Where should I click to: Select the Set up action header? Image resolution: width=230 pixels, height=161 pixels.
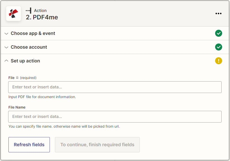tap(25, 61)
